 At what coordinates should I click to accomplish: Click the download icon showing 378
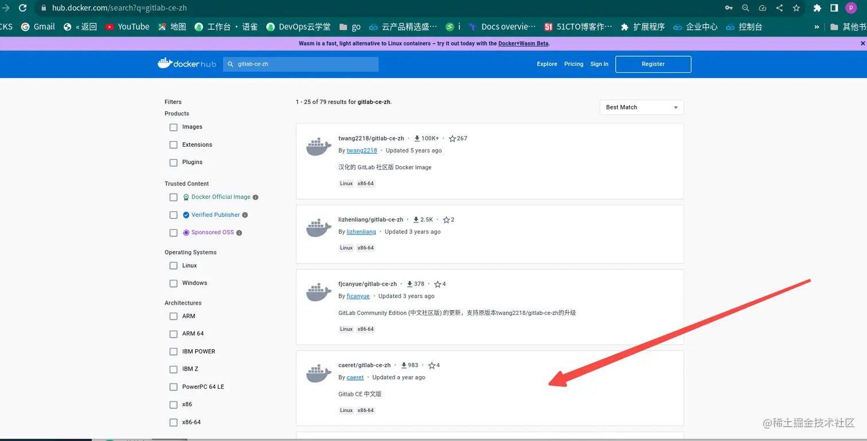tap(410, 284)
